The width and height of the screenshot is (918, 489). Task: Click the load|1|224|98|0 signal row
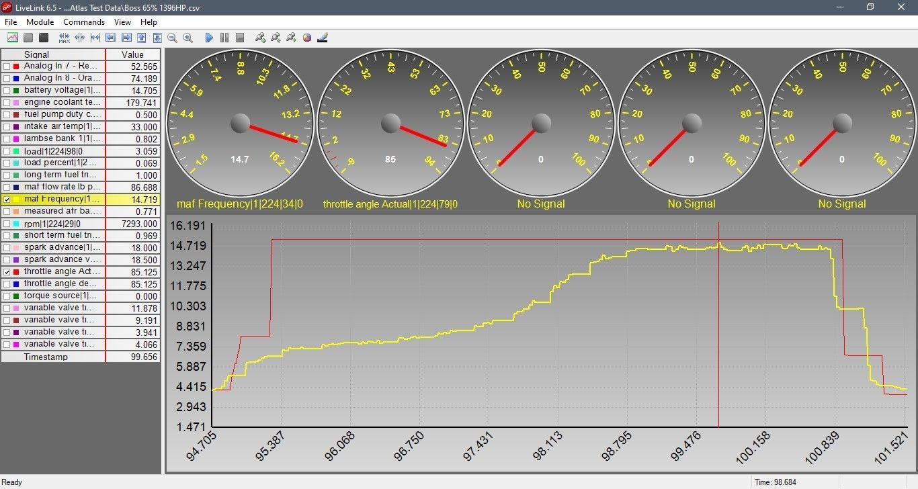pos(81,151)
